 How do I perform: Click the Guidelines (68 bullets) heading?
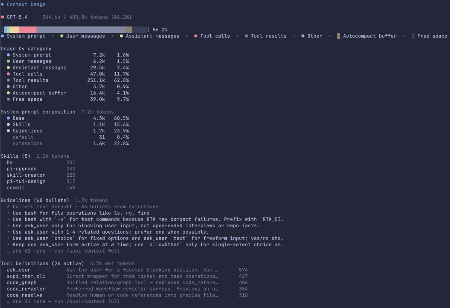35,200
